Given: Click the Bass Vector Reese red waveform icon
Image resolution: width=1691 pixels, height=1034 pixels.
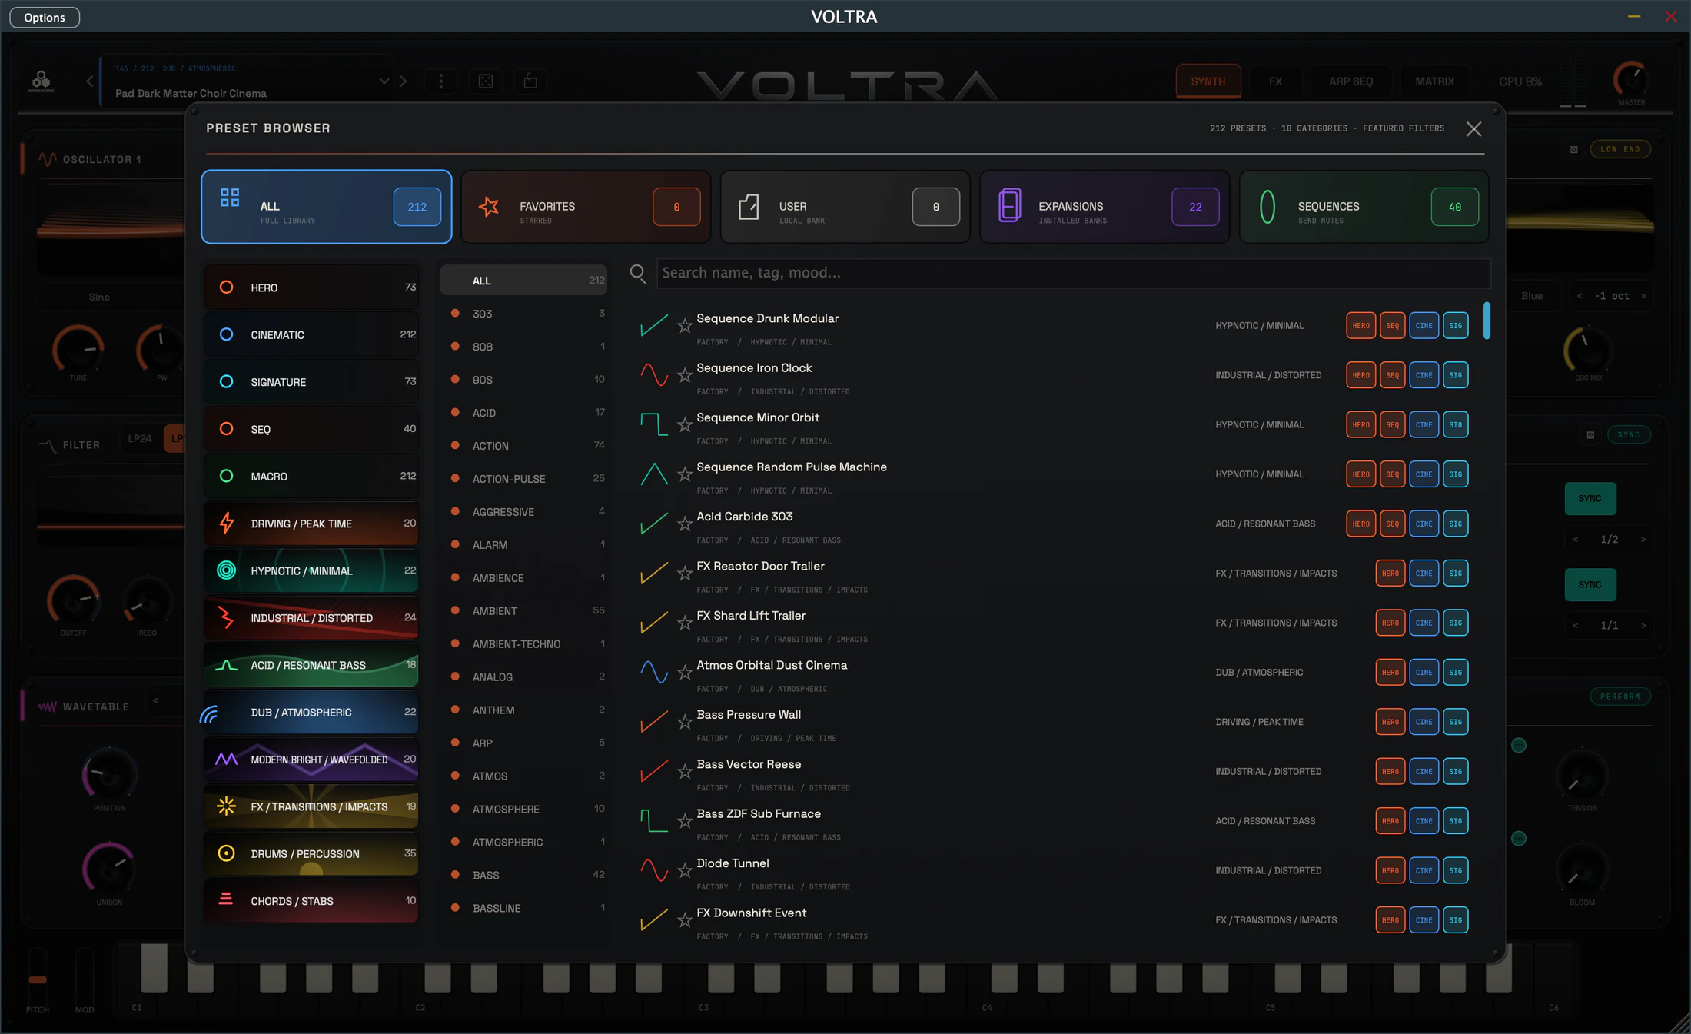Looking at the screenshot, I should coord(654,771).
